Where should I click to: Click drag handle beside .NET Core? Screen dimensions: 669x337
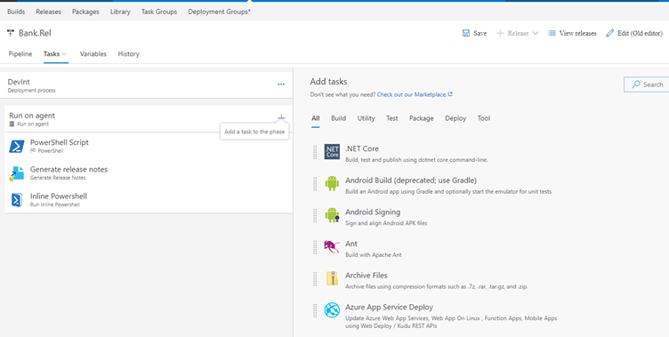pyautogui.click(x=315, y=152)
